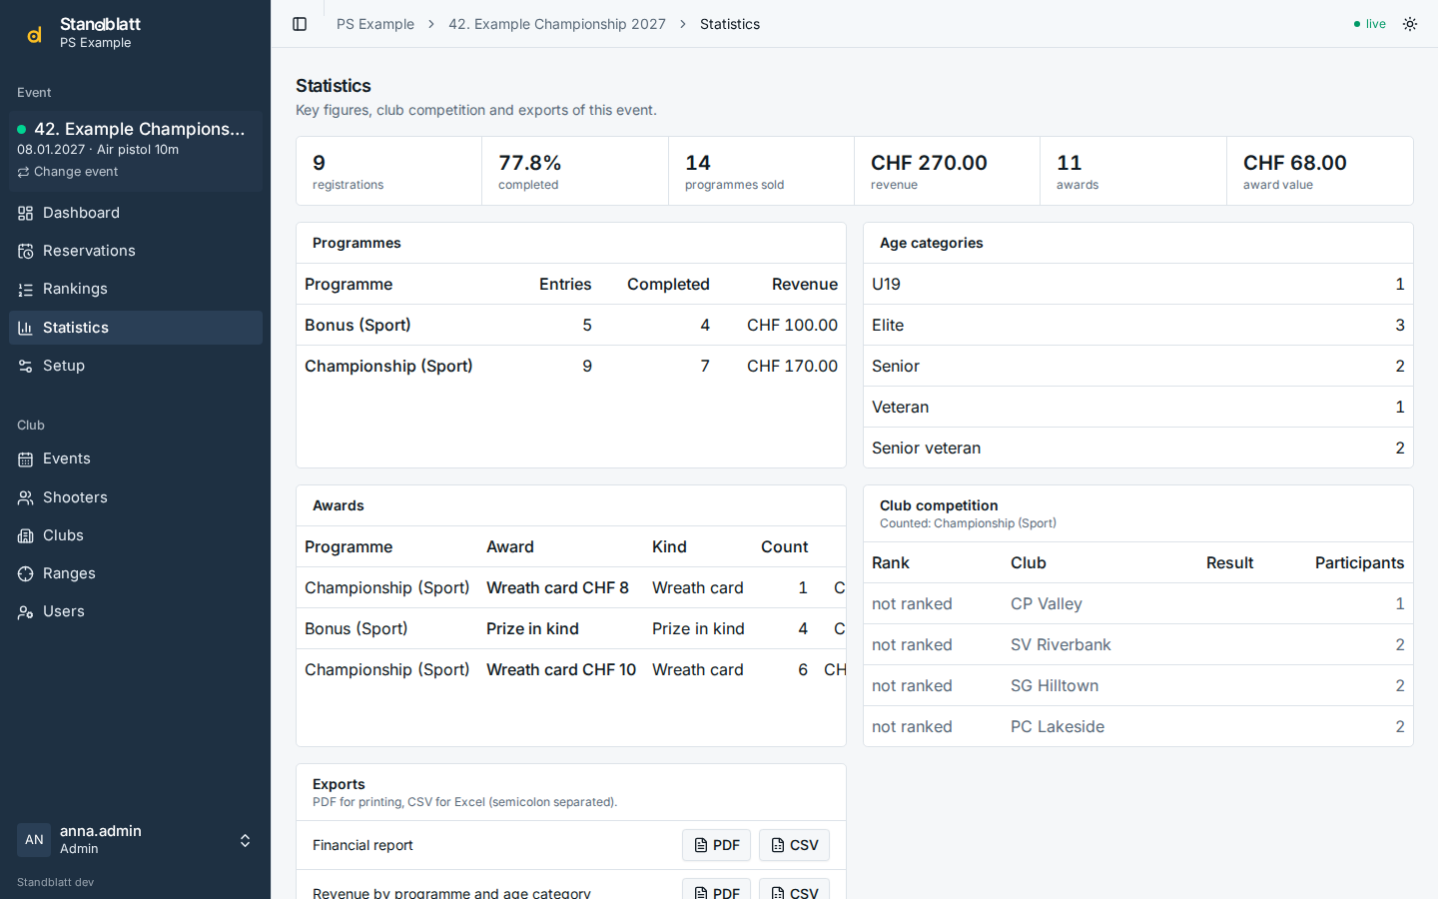
Task: Open event Setup
Action: coord(136,366)
